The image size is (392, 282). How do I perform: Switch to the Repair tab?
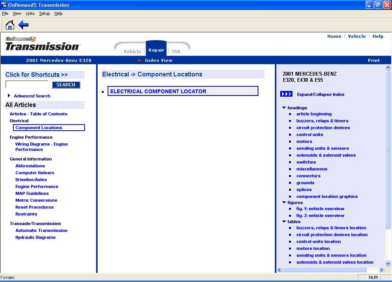coord(156,50)
